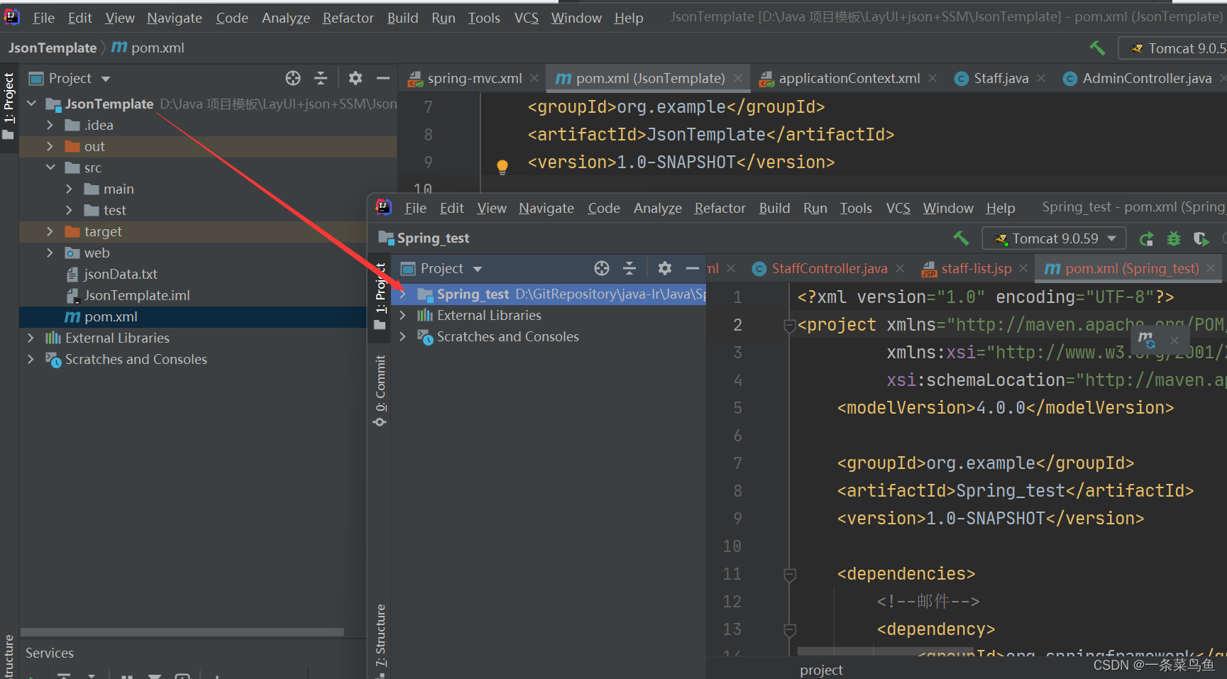Click collapse-all icon in JsonTemplate Project panel
1227x679 pixels.
[x=321, y=78]
